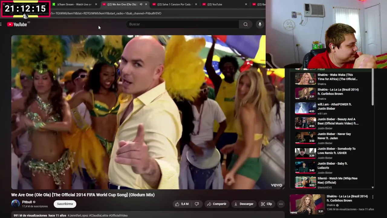Play Justin Bieber Baby playlist thumbnail

(x=305, y=168)
